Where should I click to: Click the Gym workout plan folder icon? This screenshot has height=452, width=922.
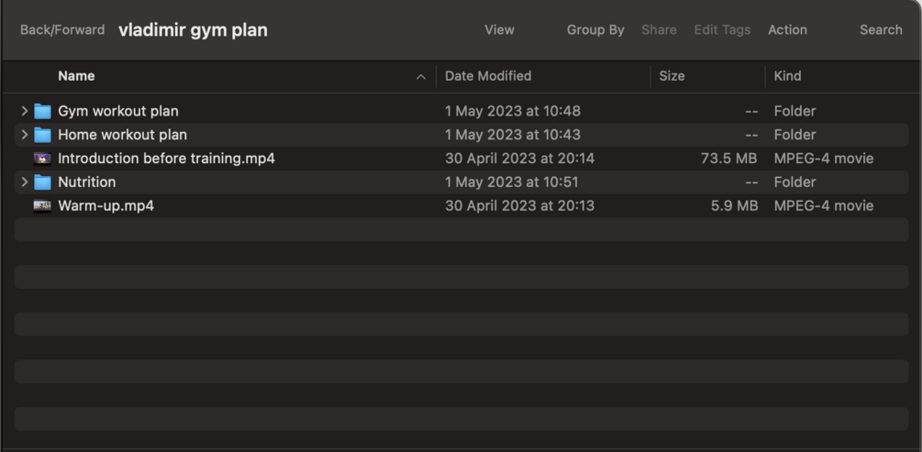[42, 111]
